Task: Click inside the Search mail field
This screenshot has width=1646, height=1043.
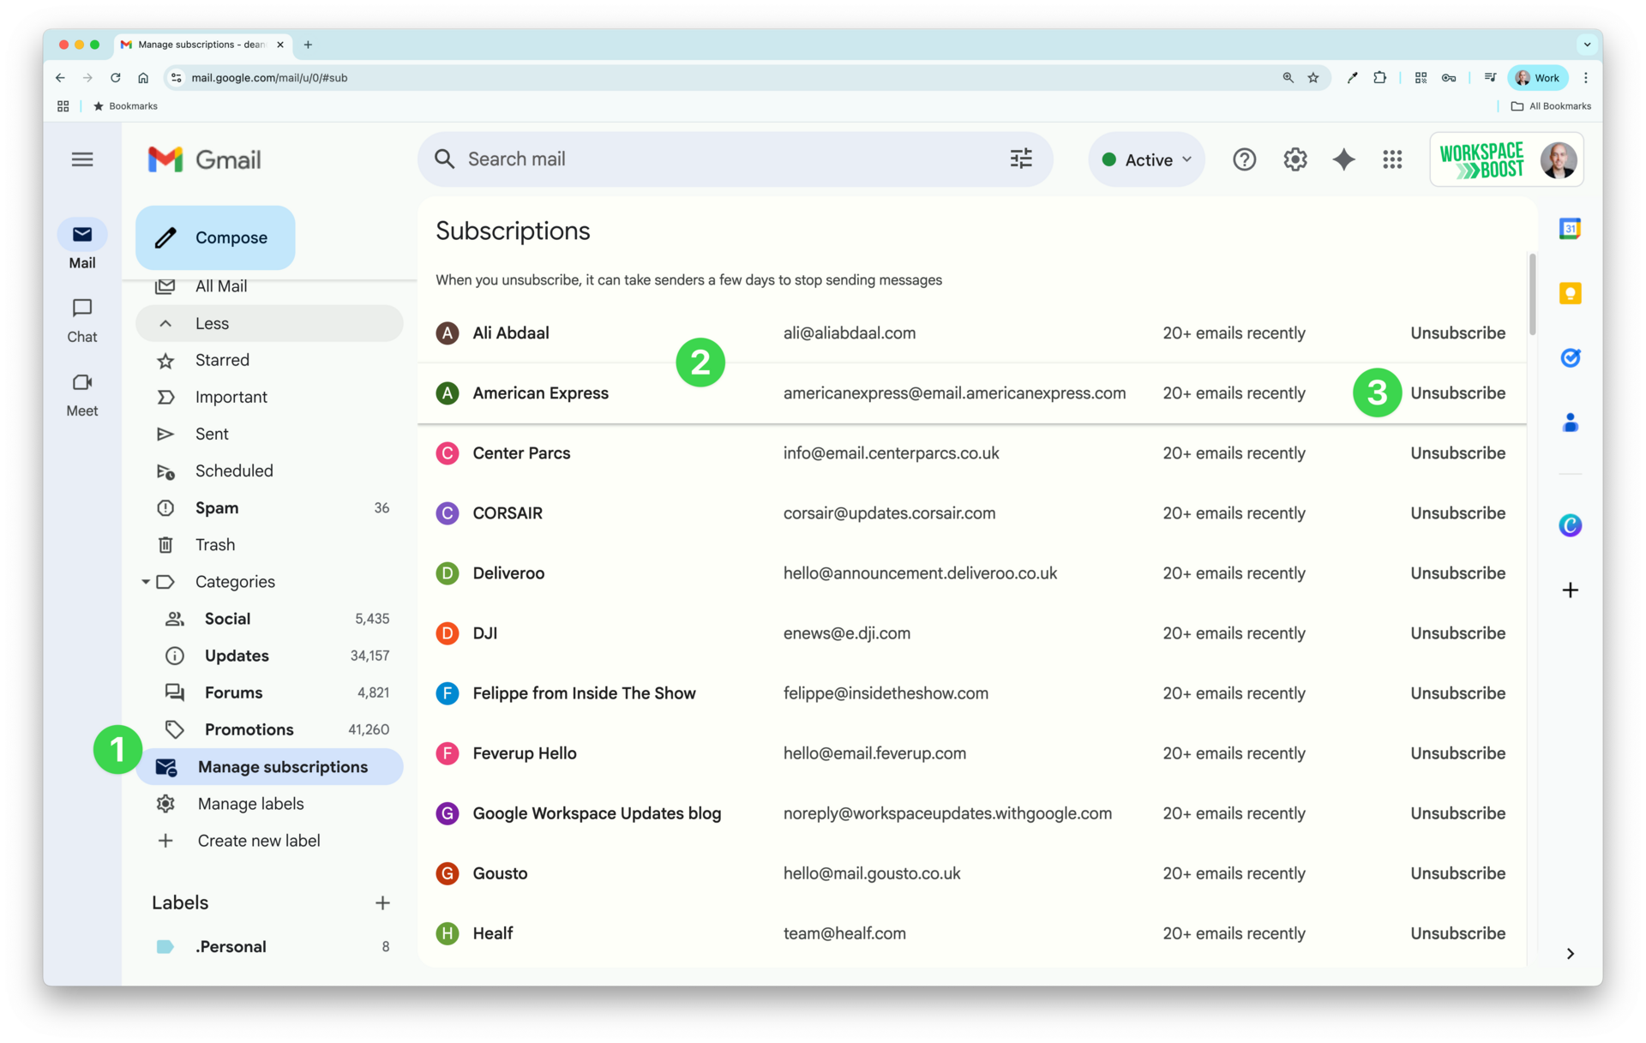Action: [x=686, y=159]
